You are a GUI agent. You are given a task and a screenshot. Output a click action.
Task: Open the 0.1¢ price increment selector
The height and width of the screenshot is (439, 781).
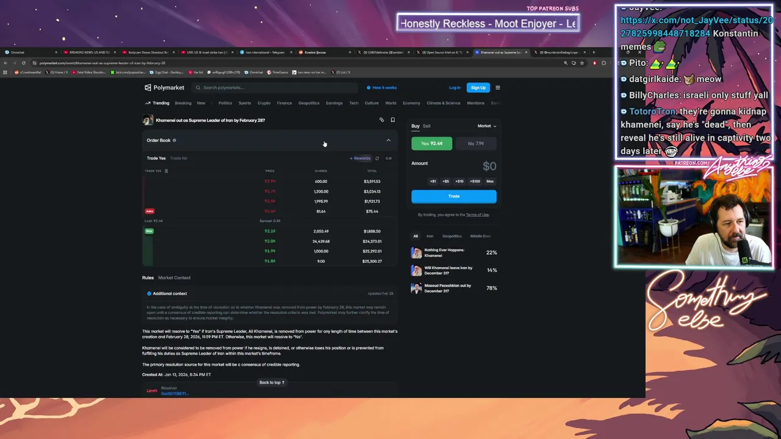click(389, 159)
